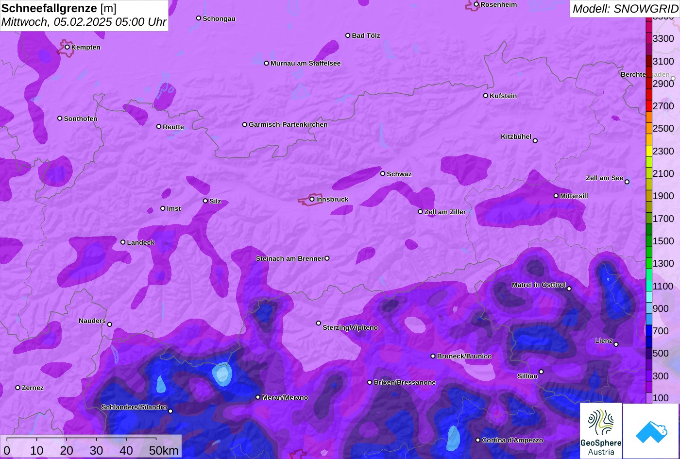Click the Innsbruck city marker
Screen dimensions: 680x459
312,199
